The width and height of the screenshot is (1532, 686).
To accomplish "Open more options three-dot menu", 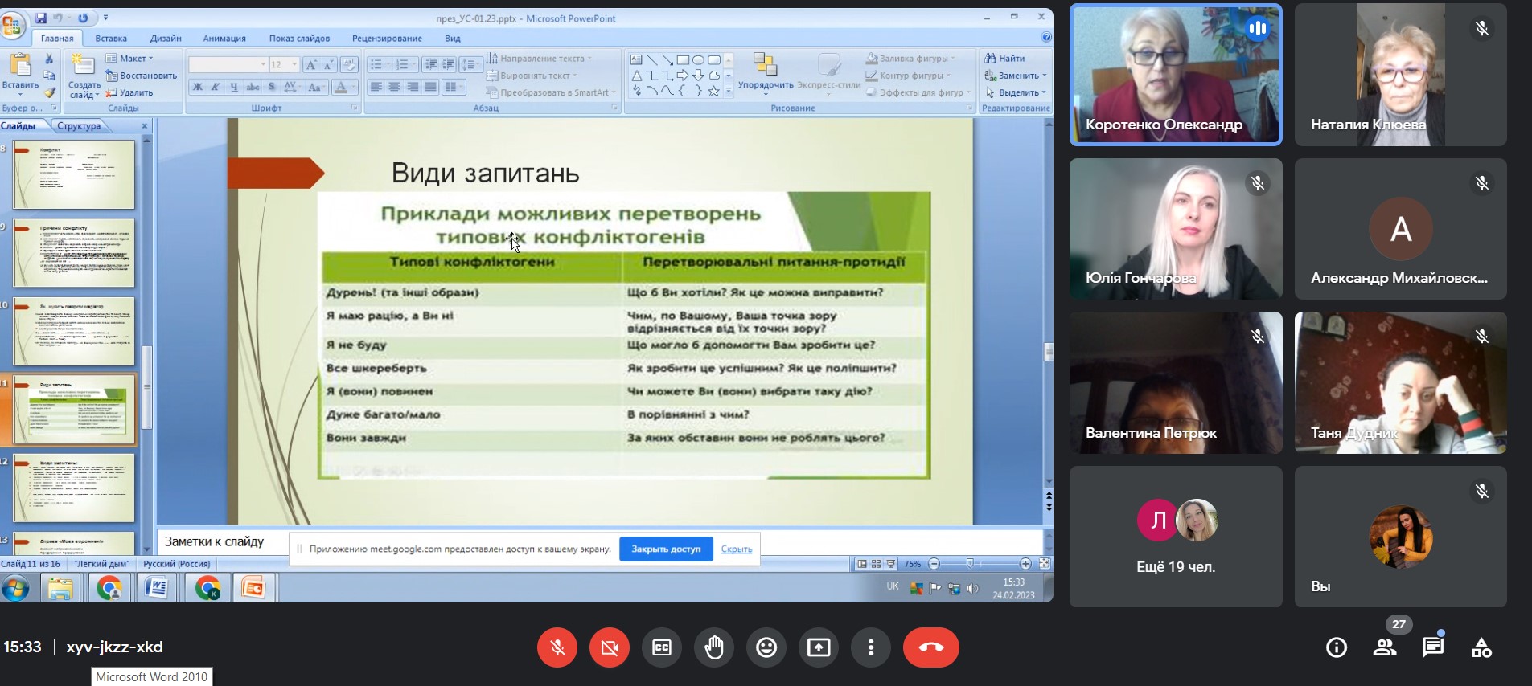I will click(x=871, y=647).
